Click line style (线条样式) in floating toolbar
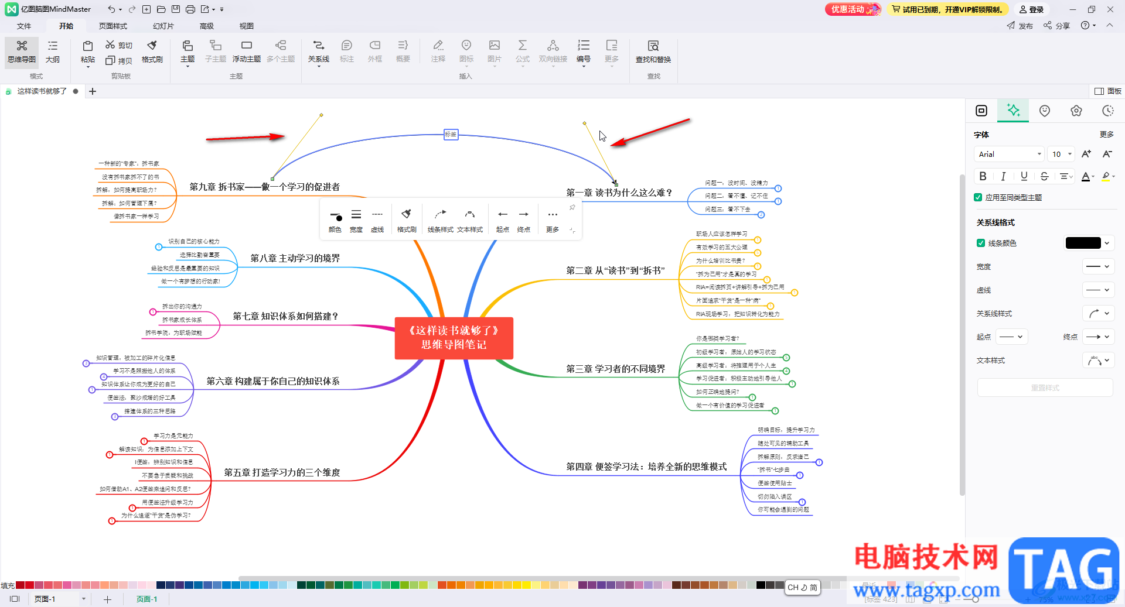 (x=441, y=221)
